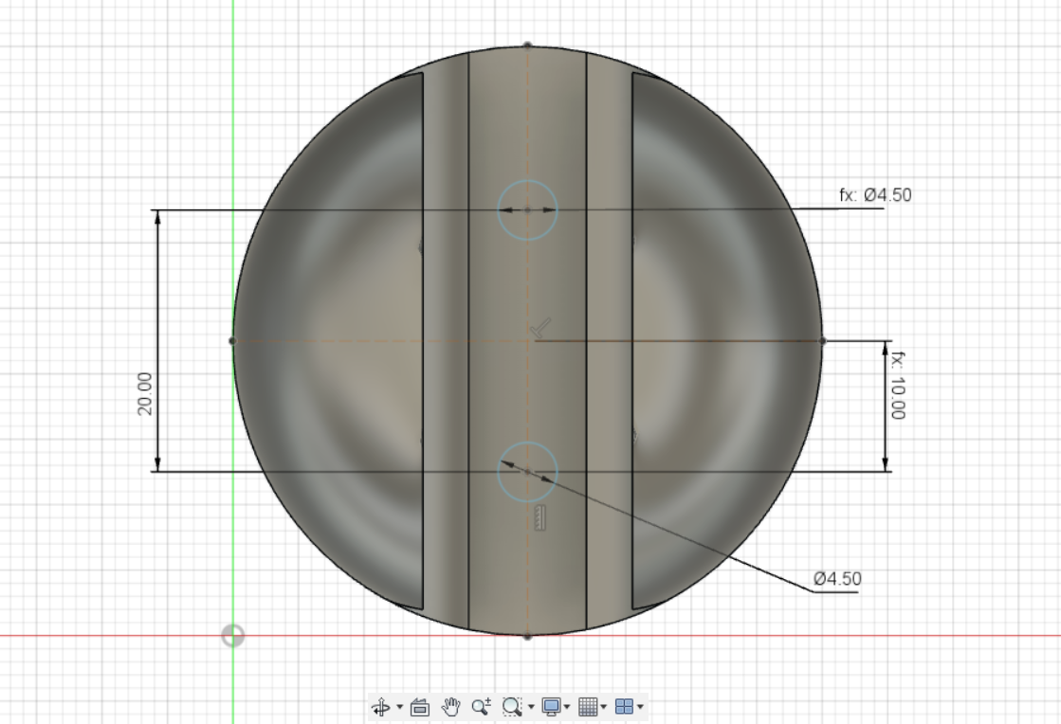Select the Orbit tool in navigation bar

pyautogui.click(x=380, y=707)
